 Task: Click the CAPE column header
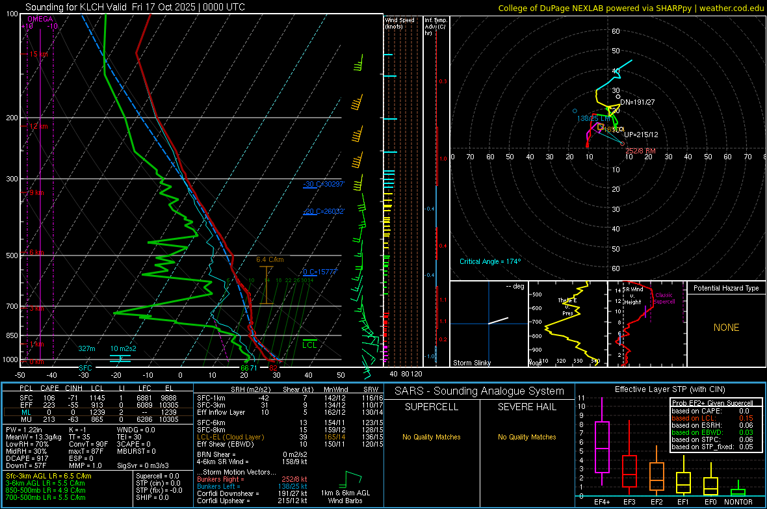tap(49, 388)
